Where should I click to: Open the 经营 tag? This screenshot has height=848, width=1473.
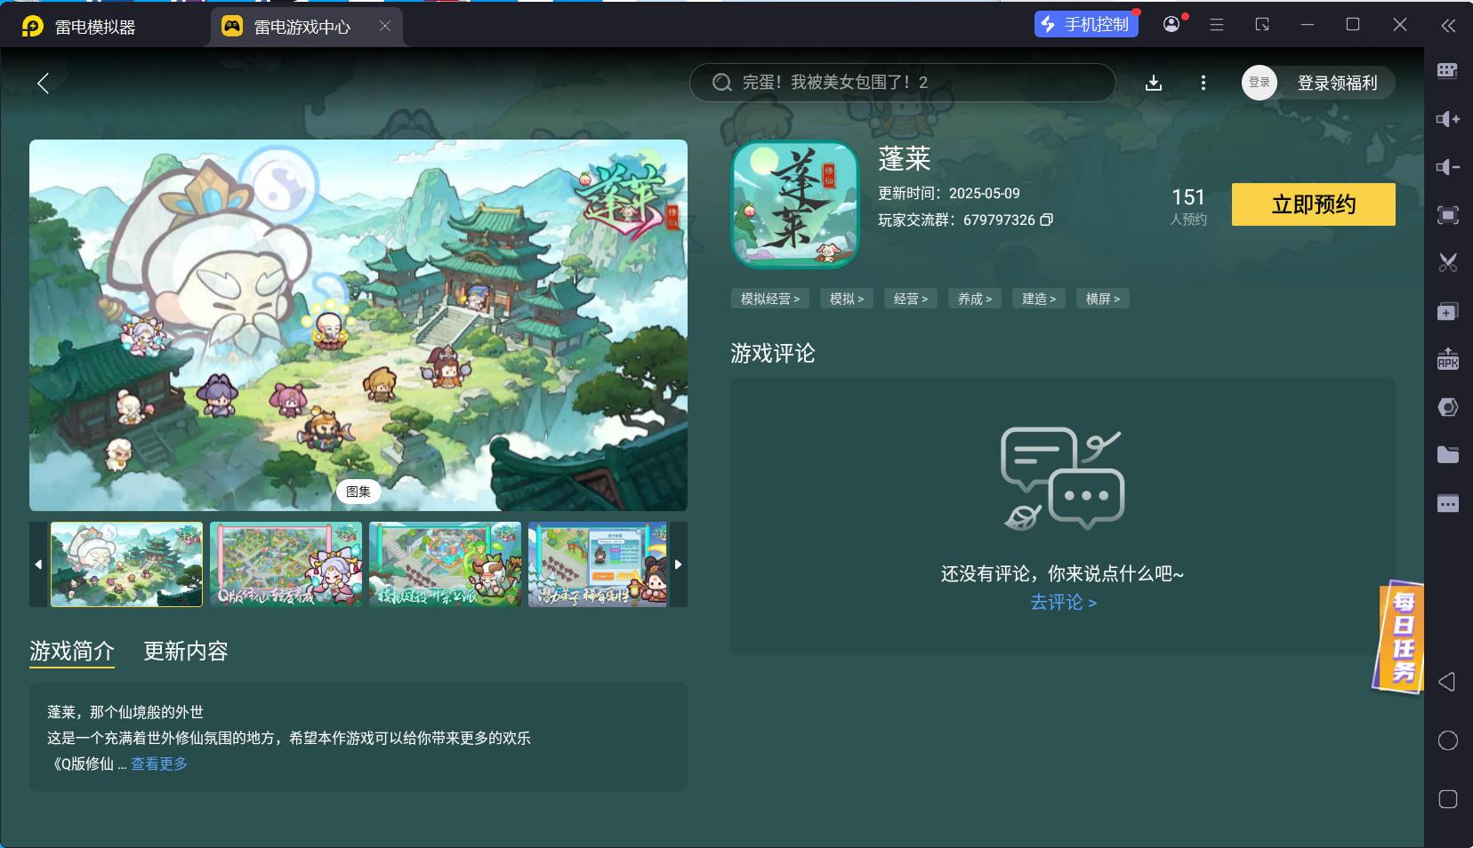(x=911, y=299)
